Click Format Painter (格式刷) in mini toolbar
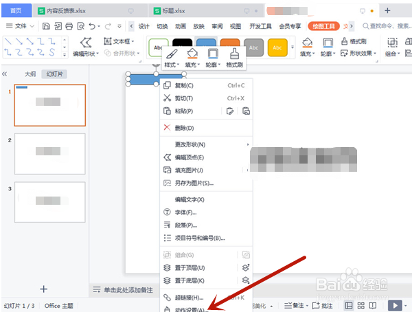This screenshot has height=312, width=412. click(234, 54)
